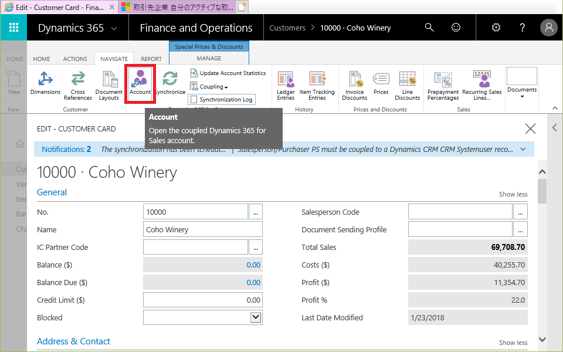Viewport: 563px width, 352px height.
Task: Select the NAVIGATE ribbon tab
Action: pos(114,59)
